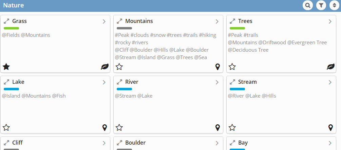Expand the Grass card with arrows icon

[6, 21]
